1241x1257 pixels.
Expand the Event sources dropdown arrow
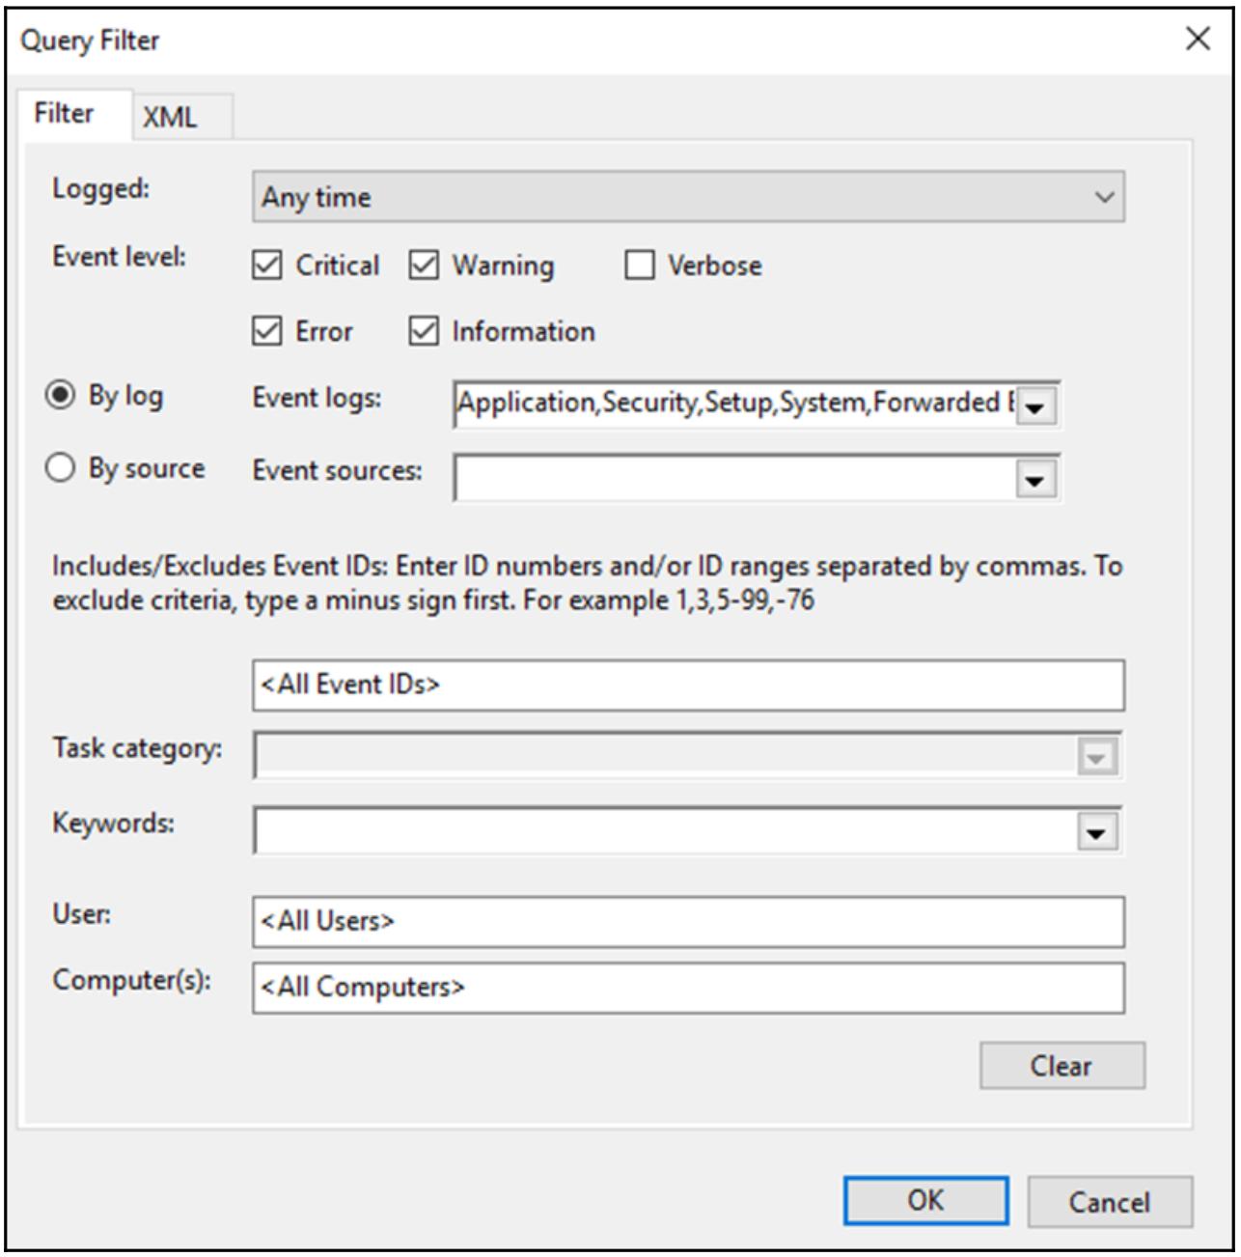click(1035, 480)
